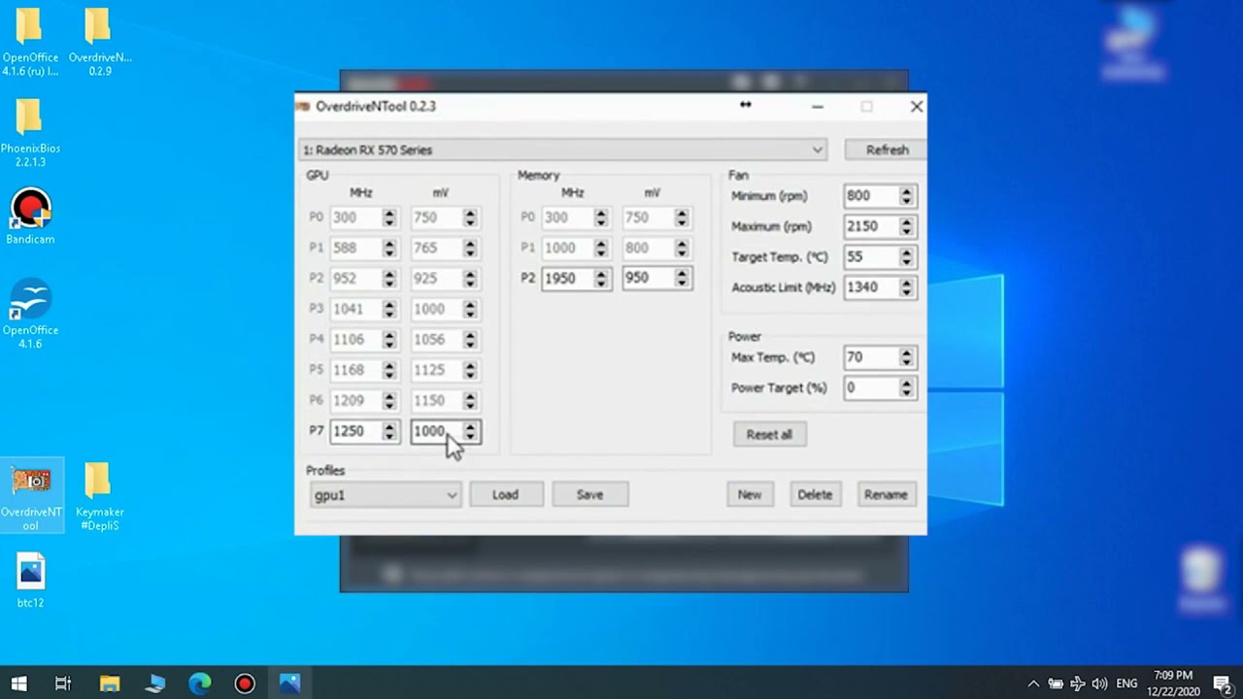The width and height of the screenshot is (1243, 699).
Task: Adjust the Power Max Temp spinner
Action: [906, 357]
